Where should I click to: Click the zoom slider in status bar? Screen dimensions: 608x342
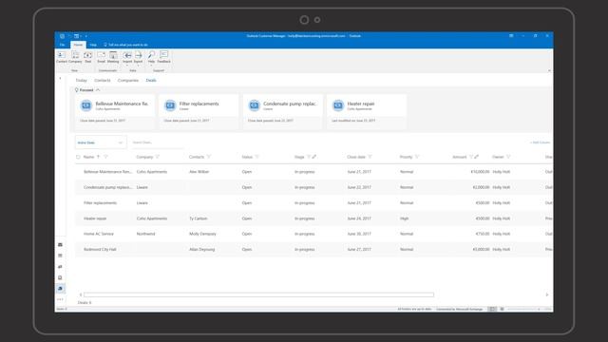point(523,309)
